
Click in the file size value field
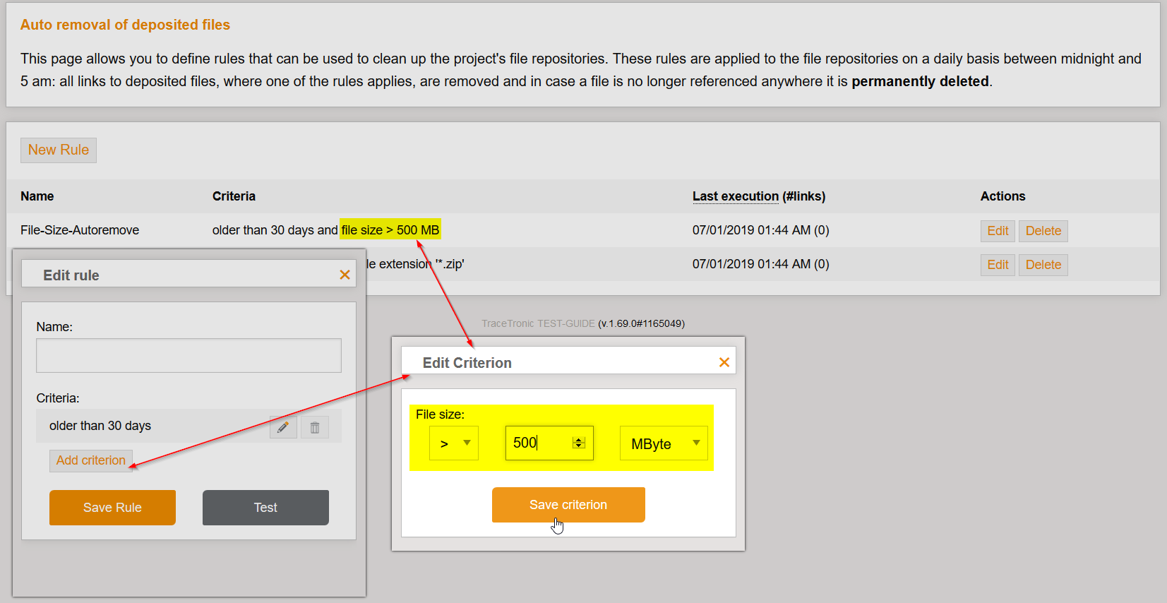pos(538,443)
